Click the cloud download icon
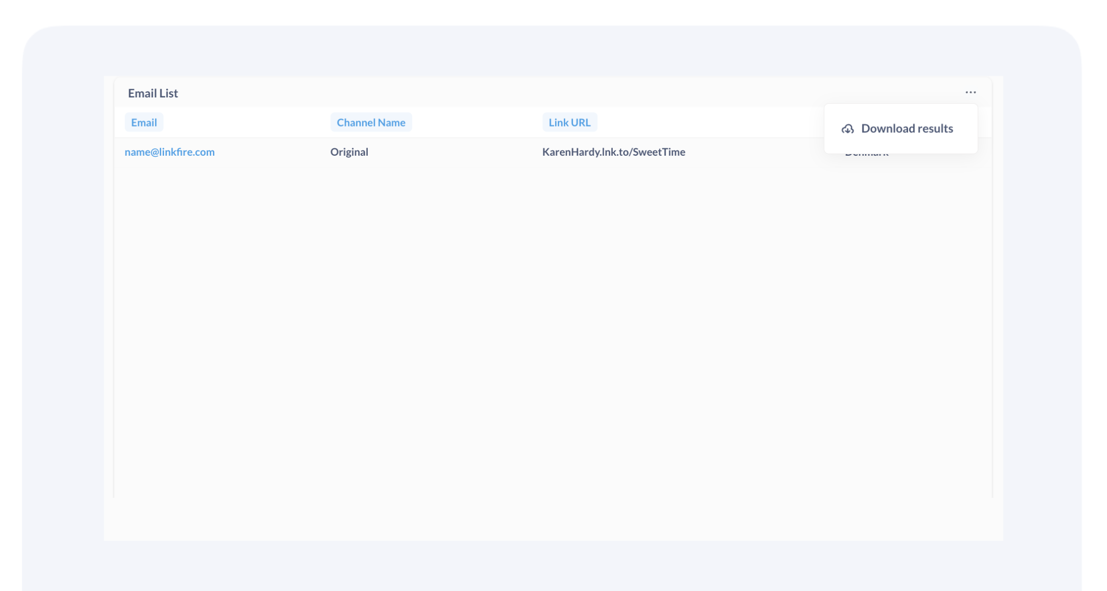 [x=847, y=129]
